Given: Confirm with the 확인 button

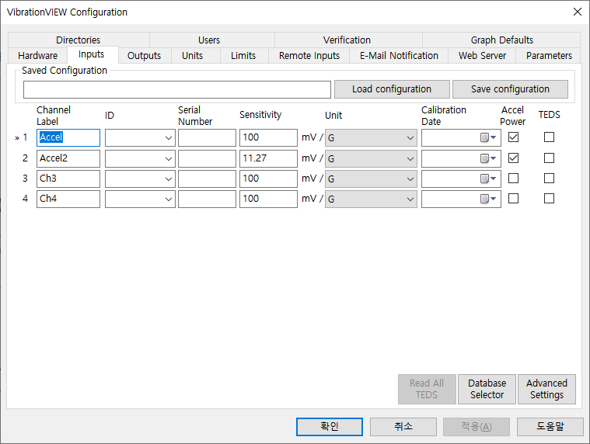Looking at the screenshot, I should tap(330, 426).
